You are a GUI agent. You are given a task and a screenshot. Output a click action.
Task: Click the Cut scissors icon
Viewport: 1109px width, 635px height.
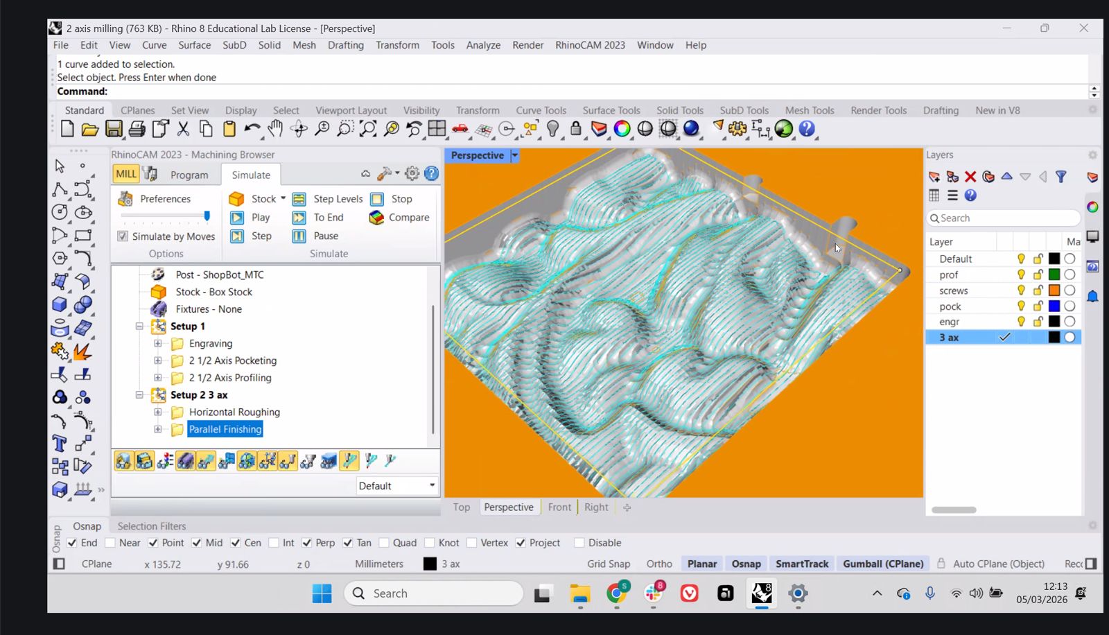pos(183,129)
